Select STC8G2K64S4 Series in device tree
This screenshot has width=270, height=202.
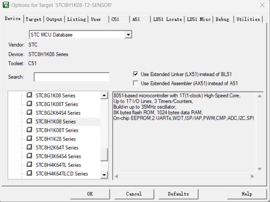58,113
